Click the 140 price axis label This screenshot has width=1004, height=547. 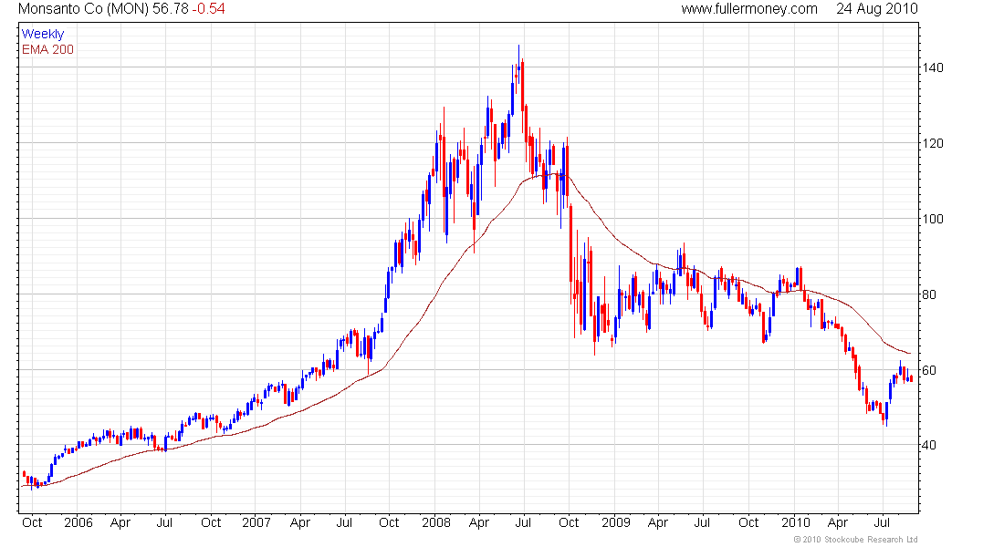coord(932,67)
